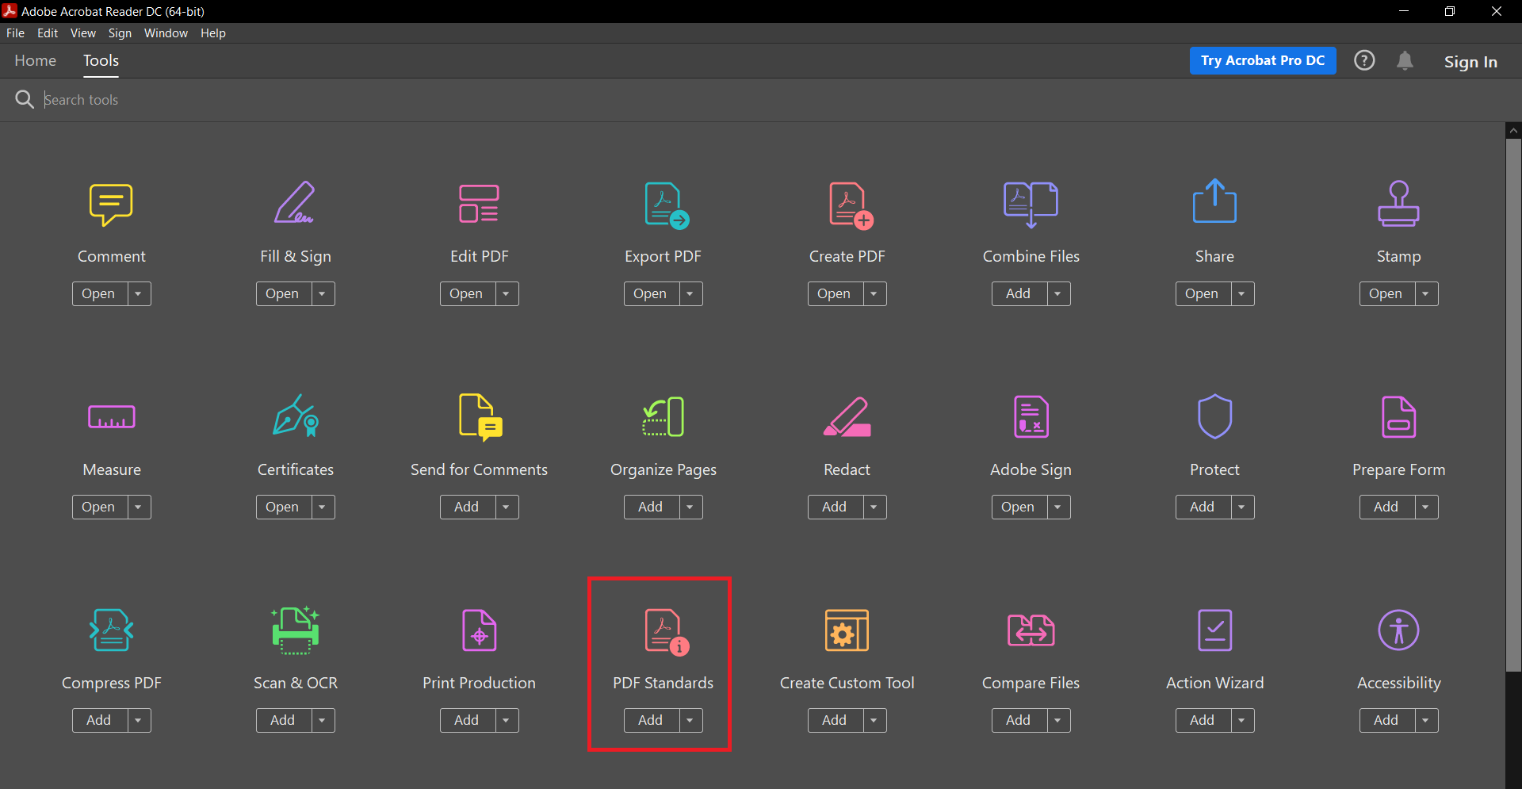
Task: Click the Comment tool icon
Action: click(x=111, y=205)
